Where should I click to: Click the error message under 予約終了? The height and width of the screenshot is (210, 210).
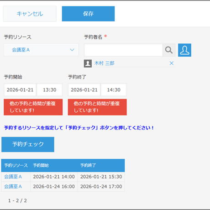[x=97, y=107]
